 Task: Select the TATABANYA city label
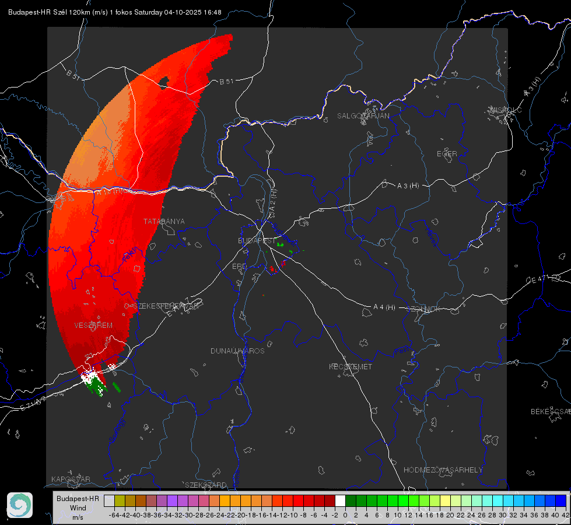pos(164,221)
